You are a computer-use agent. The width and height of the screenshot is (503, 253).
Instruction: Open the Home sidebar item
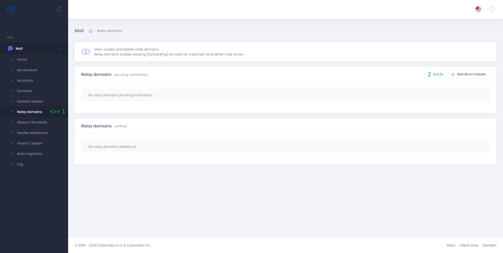22,60
